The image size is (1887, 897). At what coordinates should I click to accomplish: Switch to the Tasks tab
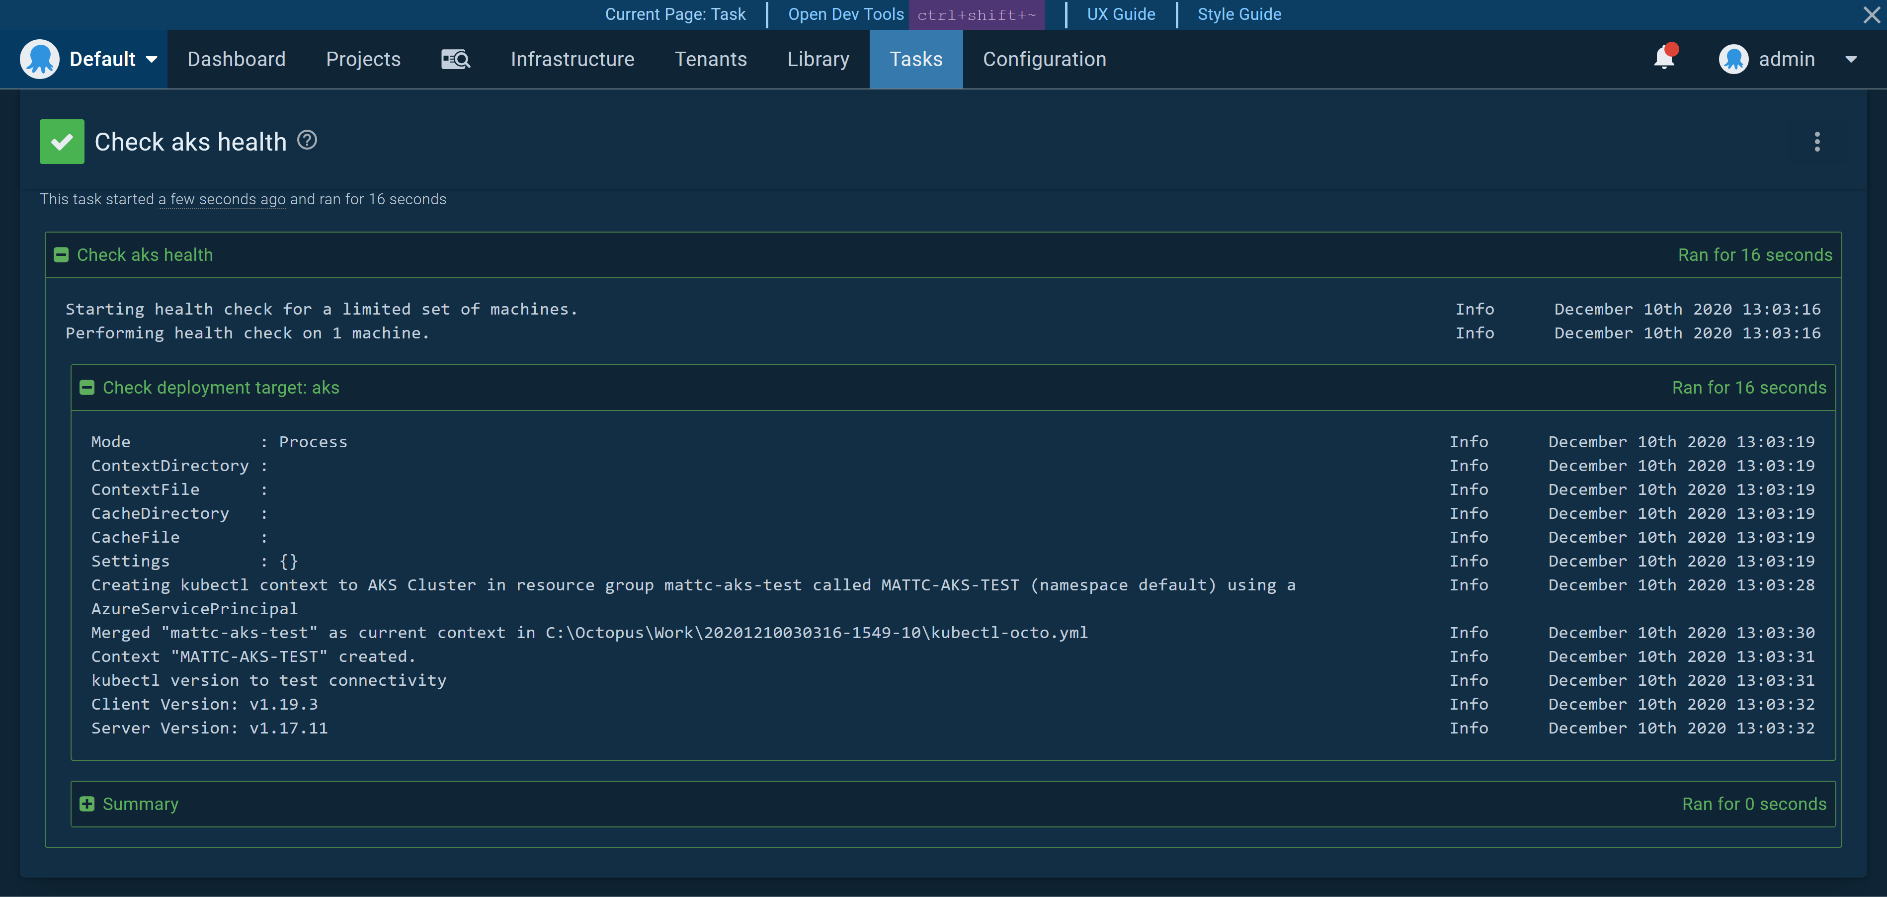pyautogui.click(x=915, y=59)
